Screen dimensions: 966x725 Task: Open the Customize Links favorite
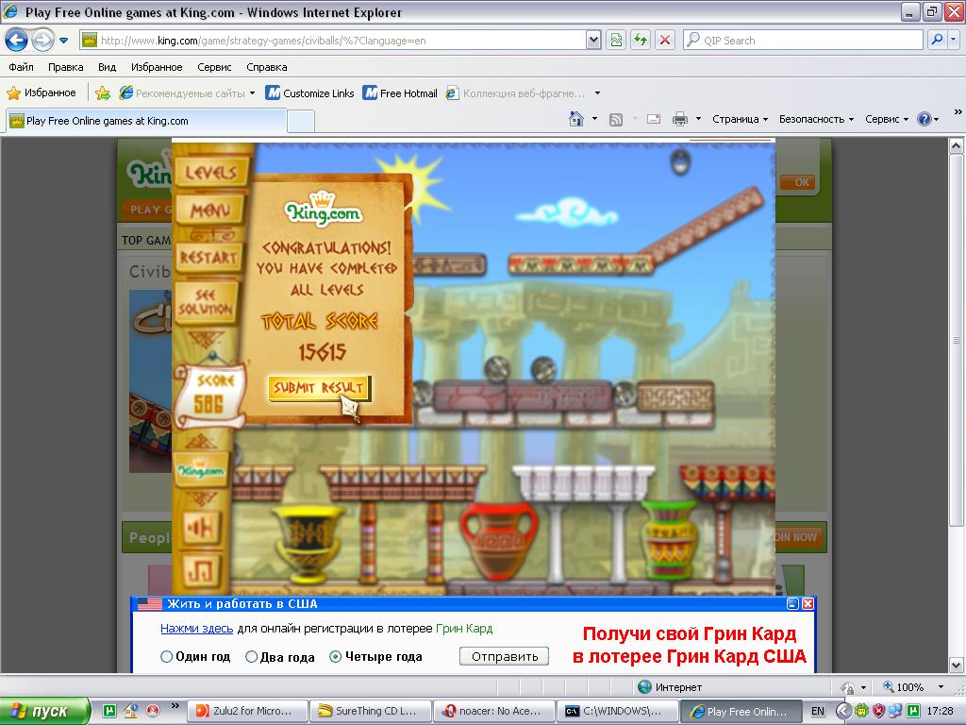[309, 93]
